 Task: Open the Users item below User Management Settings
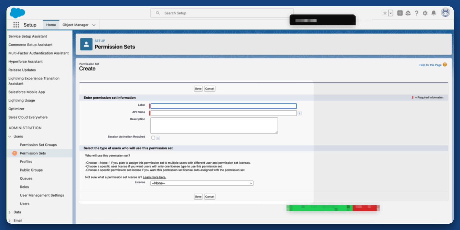[x=25, y=204]
